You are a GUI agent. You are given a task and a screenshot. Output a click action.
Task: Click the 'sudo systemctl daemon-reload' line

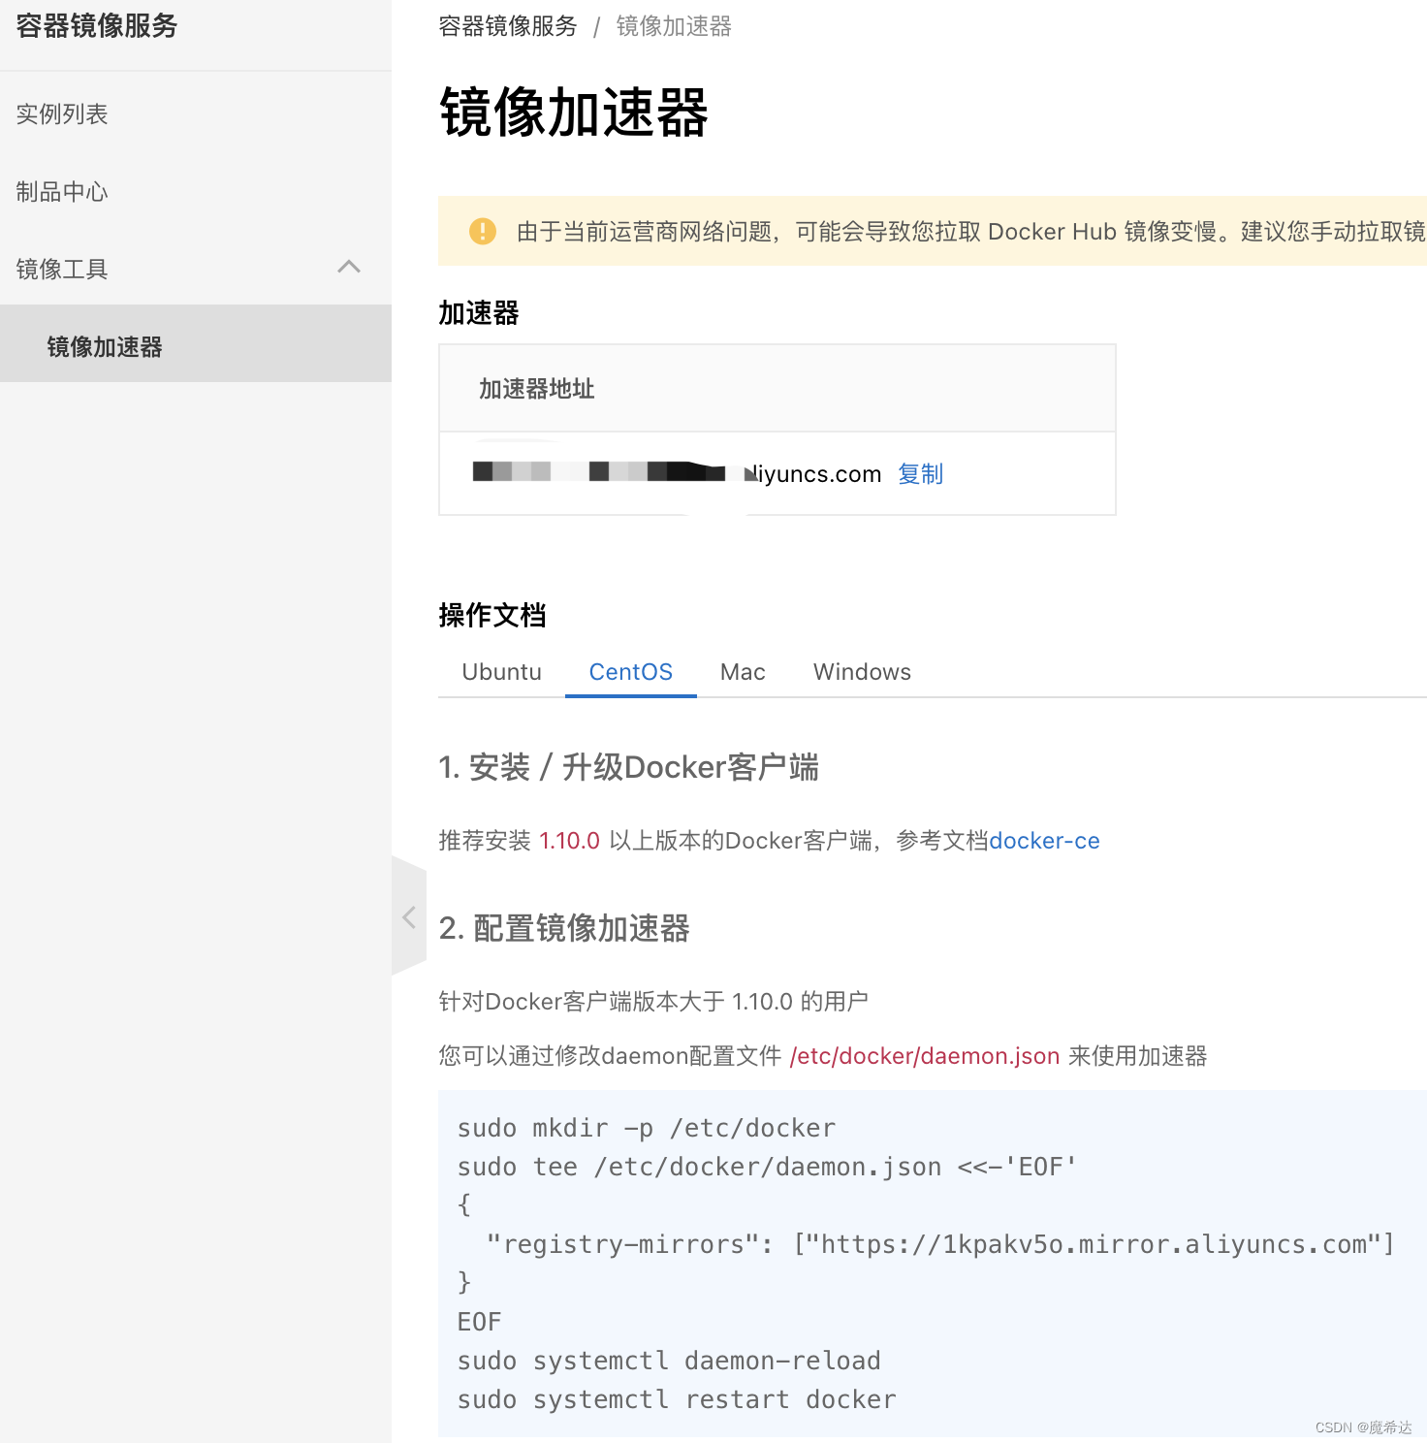coord(669,1361)
